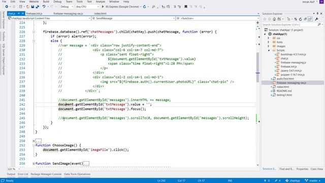Open the master branch dropdown in status bar
325x183 pixels.
(x=313, y=180)
